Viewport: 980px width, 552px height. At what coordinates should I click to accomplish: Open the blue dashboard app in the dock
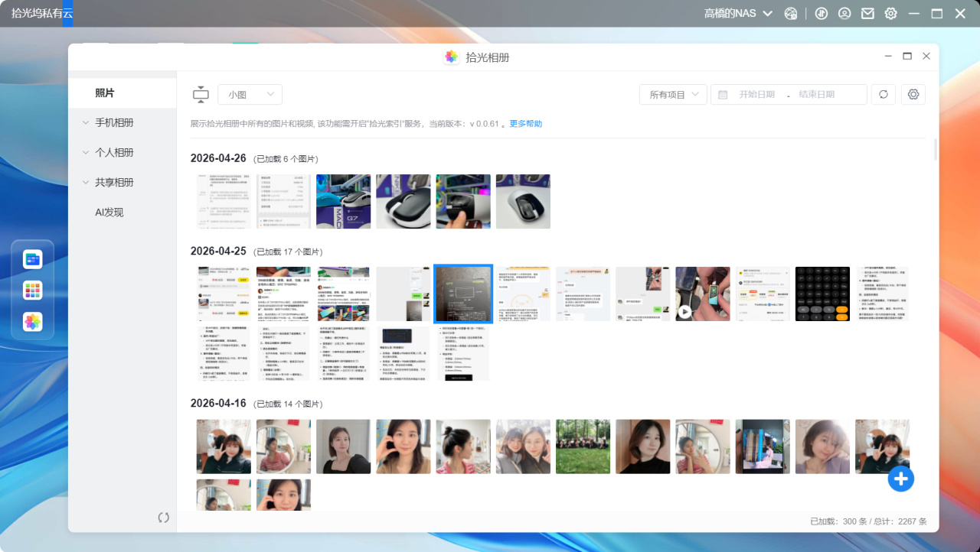(32, 259)
